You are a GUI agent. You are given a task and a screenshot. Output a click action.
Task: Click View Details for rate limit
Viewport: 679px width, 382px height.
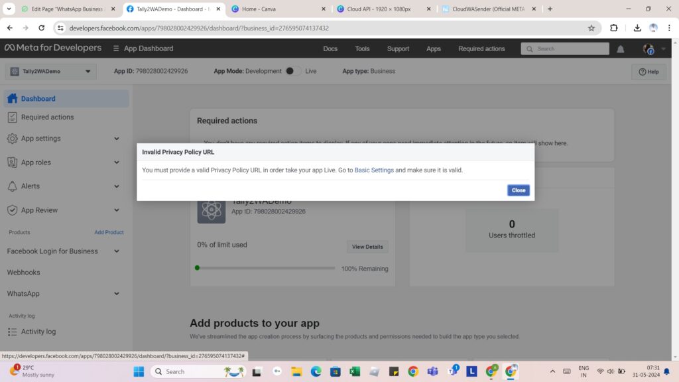(x=367, y=247)
